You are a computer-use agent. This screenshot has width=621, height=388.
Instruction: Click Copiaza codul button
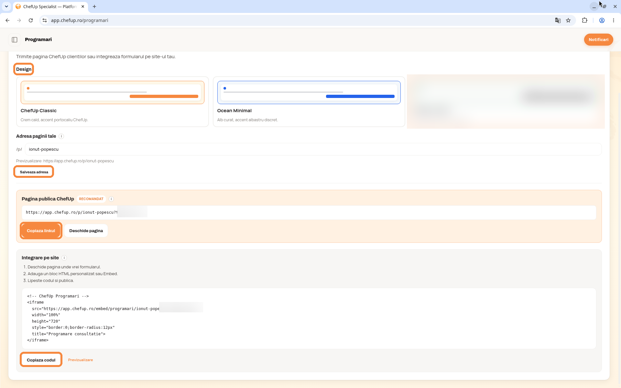point(41,360)
